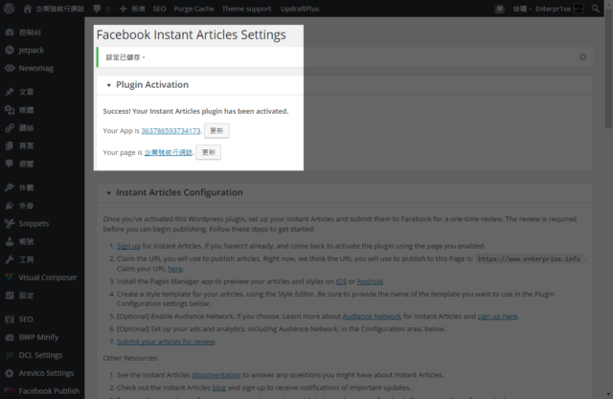Click the Pages icon in sidebar

pyautogui.click(x=10, y=145)
